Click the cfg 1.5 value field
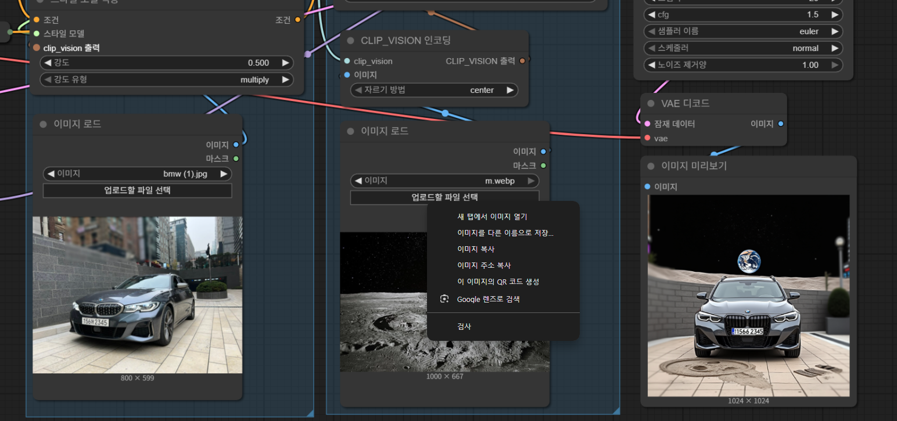This screenshot has width=897, height=421. tap(743, 15)
